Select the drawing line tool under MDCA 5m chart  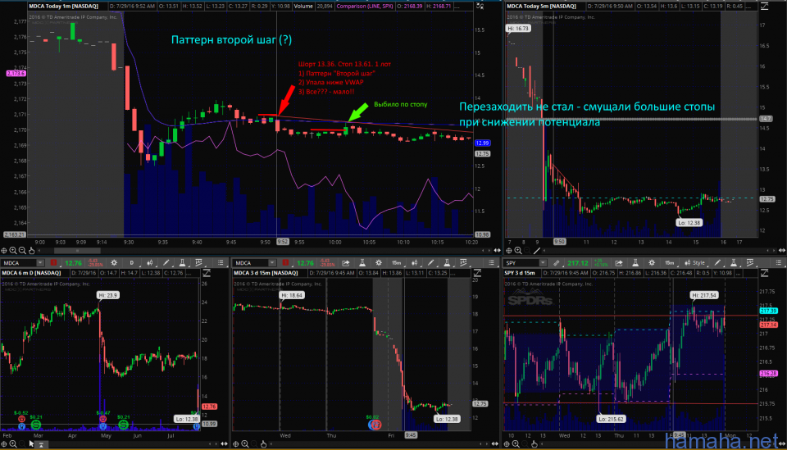click(536, 250)
